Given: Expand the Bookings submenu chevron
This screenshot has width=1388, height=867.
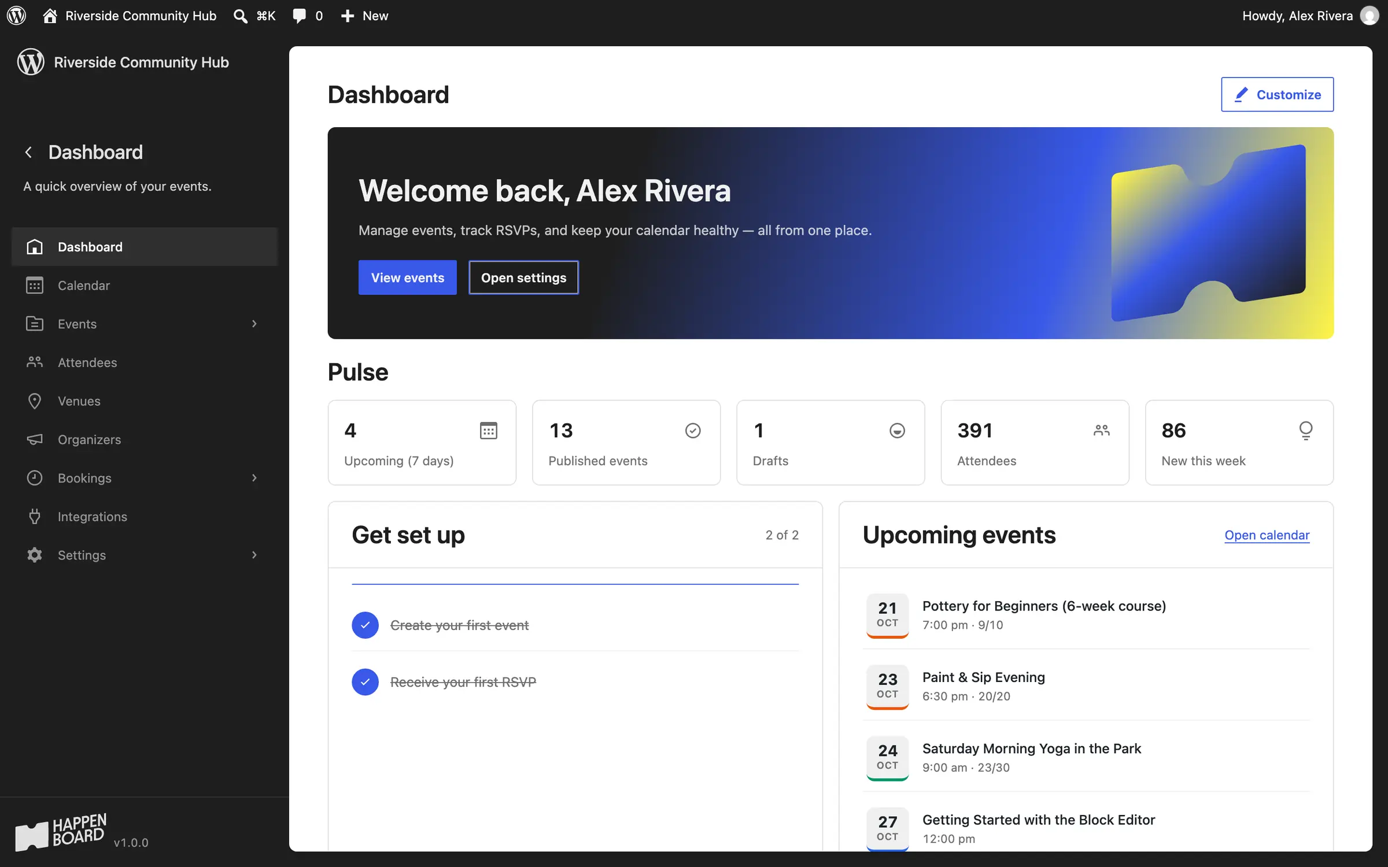Looking at the screenshot, I should [254, 478].
